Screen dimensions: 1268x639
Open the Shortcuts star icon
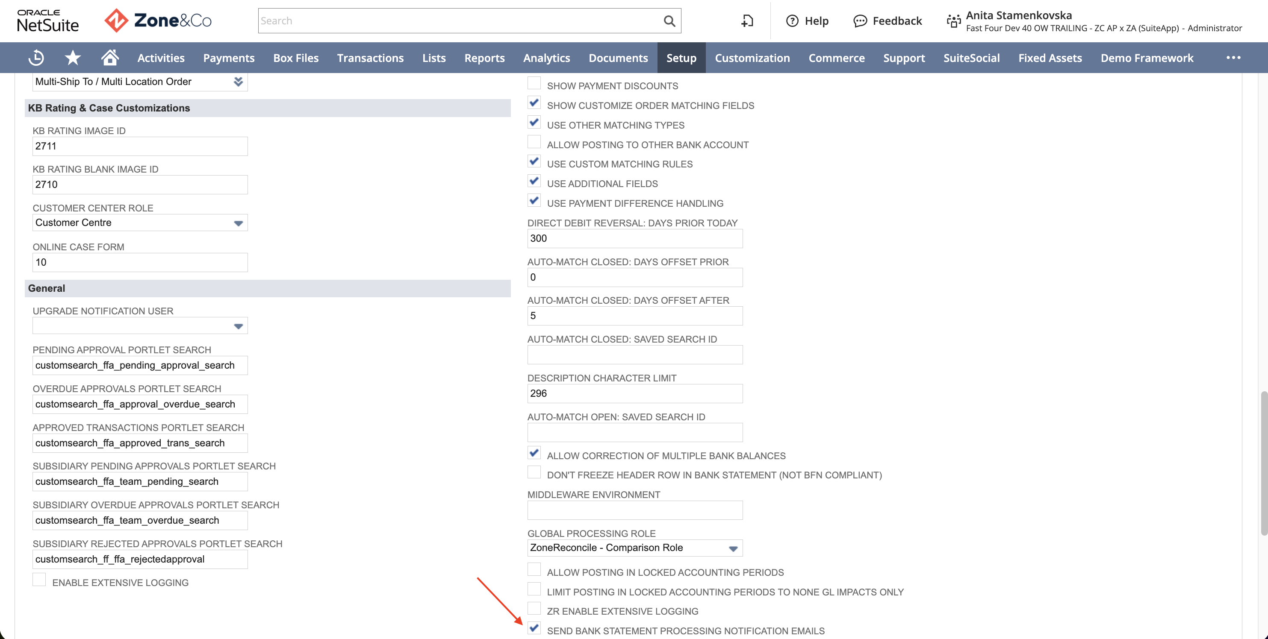pyautogui.click(x=73, y=58)
